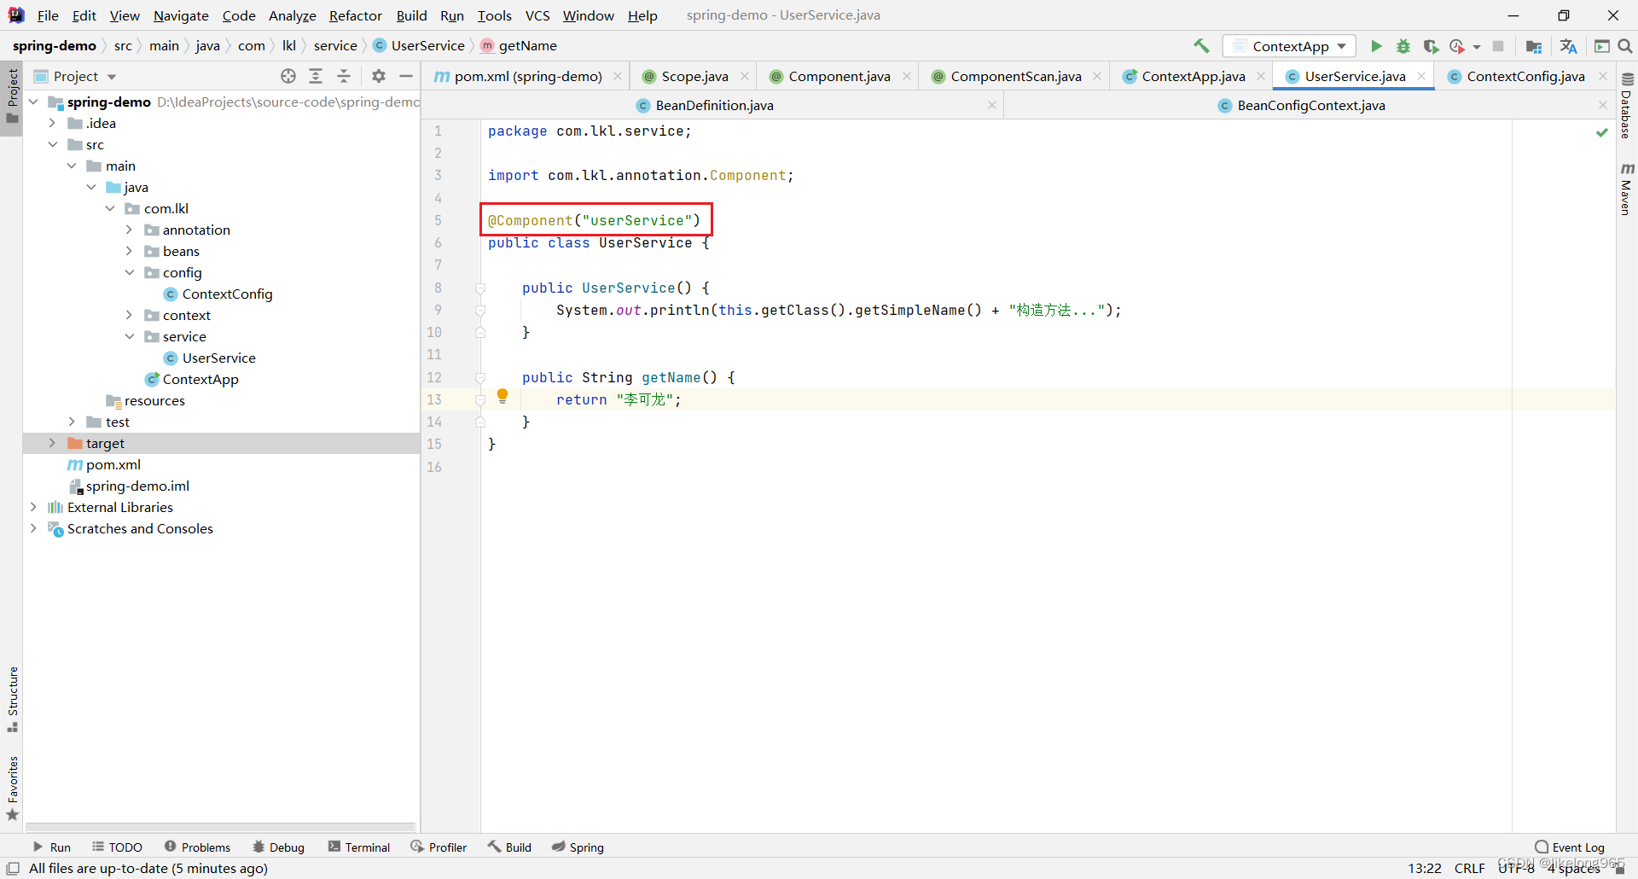Expand the beans package
The image size is (1638, 879).
click(x=129, y=251)
